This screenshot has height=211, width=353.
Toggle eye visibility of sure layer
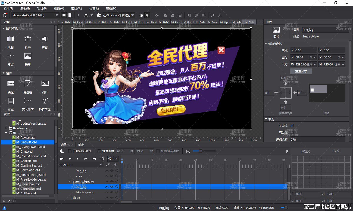112,176
